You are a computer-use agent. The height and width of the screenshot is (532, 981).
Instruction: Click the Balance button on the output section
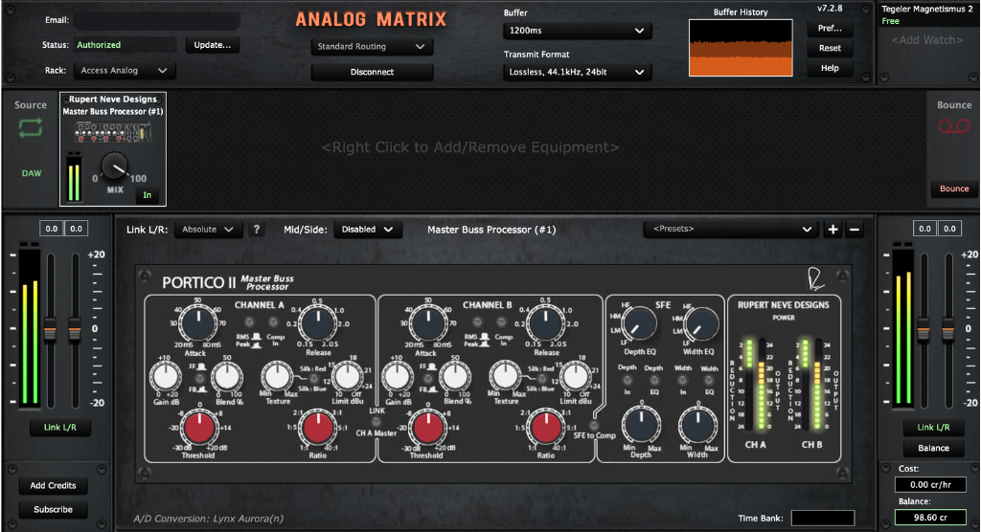coord(933,448)
